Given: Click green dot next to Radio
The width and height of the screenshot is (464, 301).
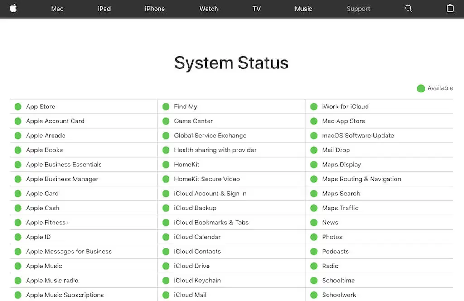Looking at the screenshot, I should [x=314, y=266].
